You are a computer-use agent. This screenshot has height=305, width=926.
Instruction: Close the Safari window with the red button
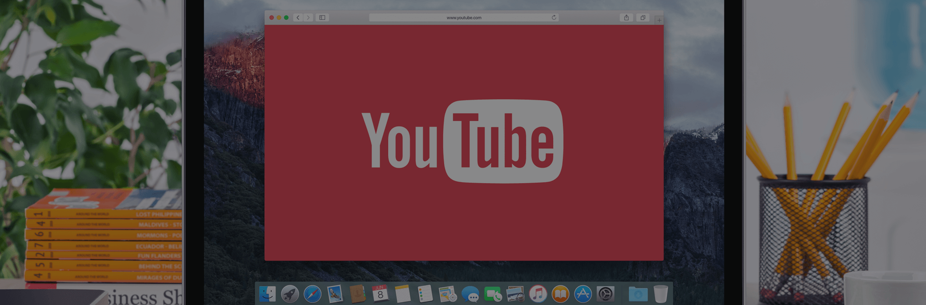[272, 18]
